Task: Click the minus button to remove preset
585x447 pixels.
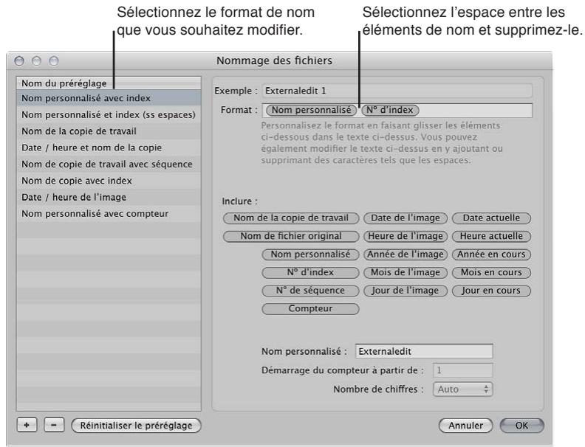Action: click(54, 425)
